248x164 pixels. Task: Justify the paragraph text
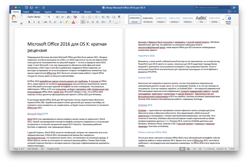point(97,22)
